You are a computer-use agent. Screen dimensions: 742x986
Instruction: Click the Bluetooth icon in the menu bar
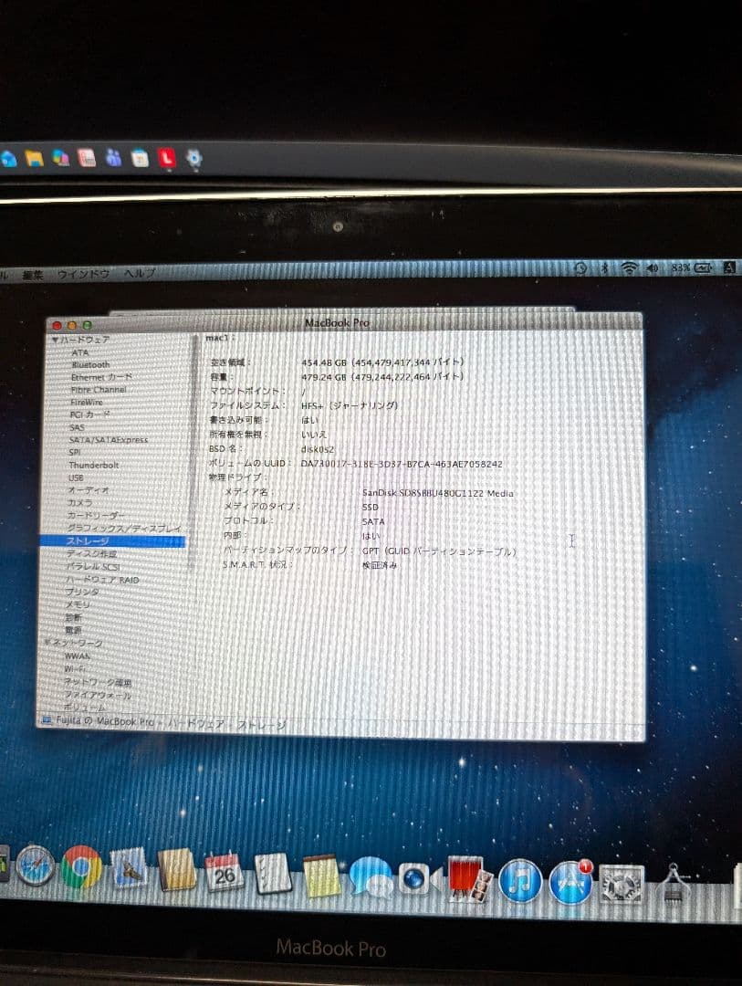tap(604, 267)
